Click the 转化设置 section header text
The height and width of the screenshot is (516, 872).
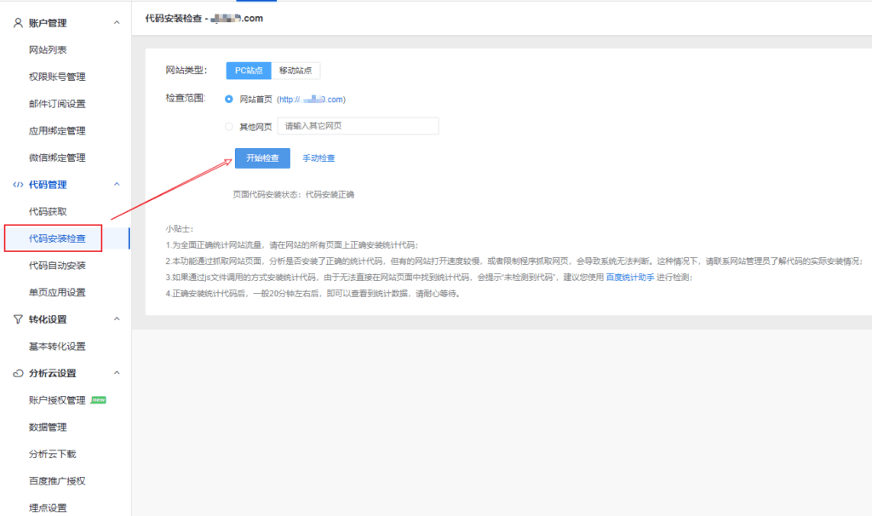pos(48,319)
